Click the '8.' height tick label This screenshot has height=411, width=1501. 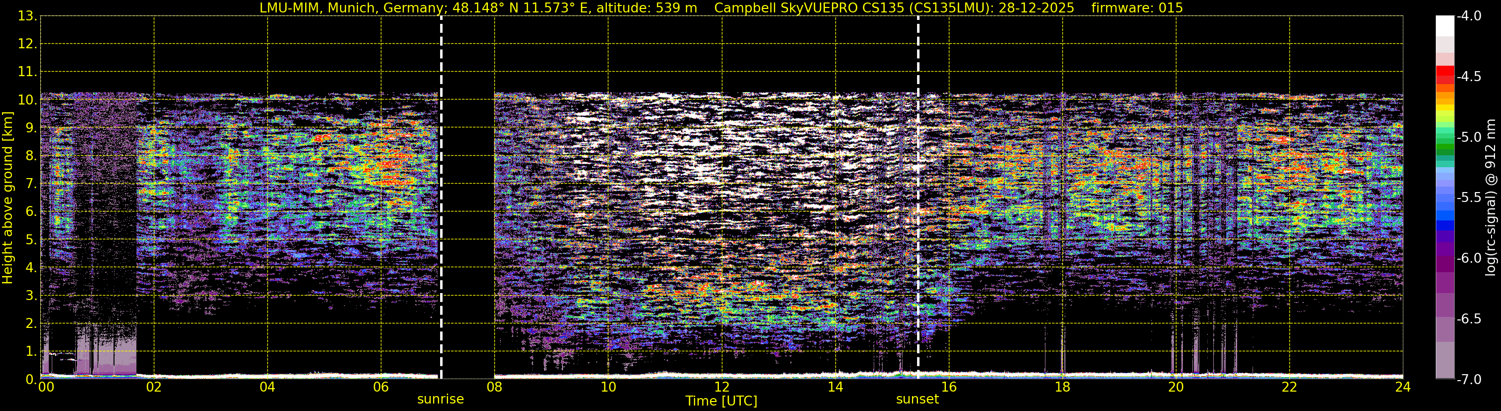pyautogui.click(x=31, y=156)
